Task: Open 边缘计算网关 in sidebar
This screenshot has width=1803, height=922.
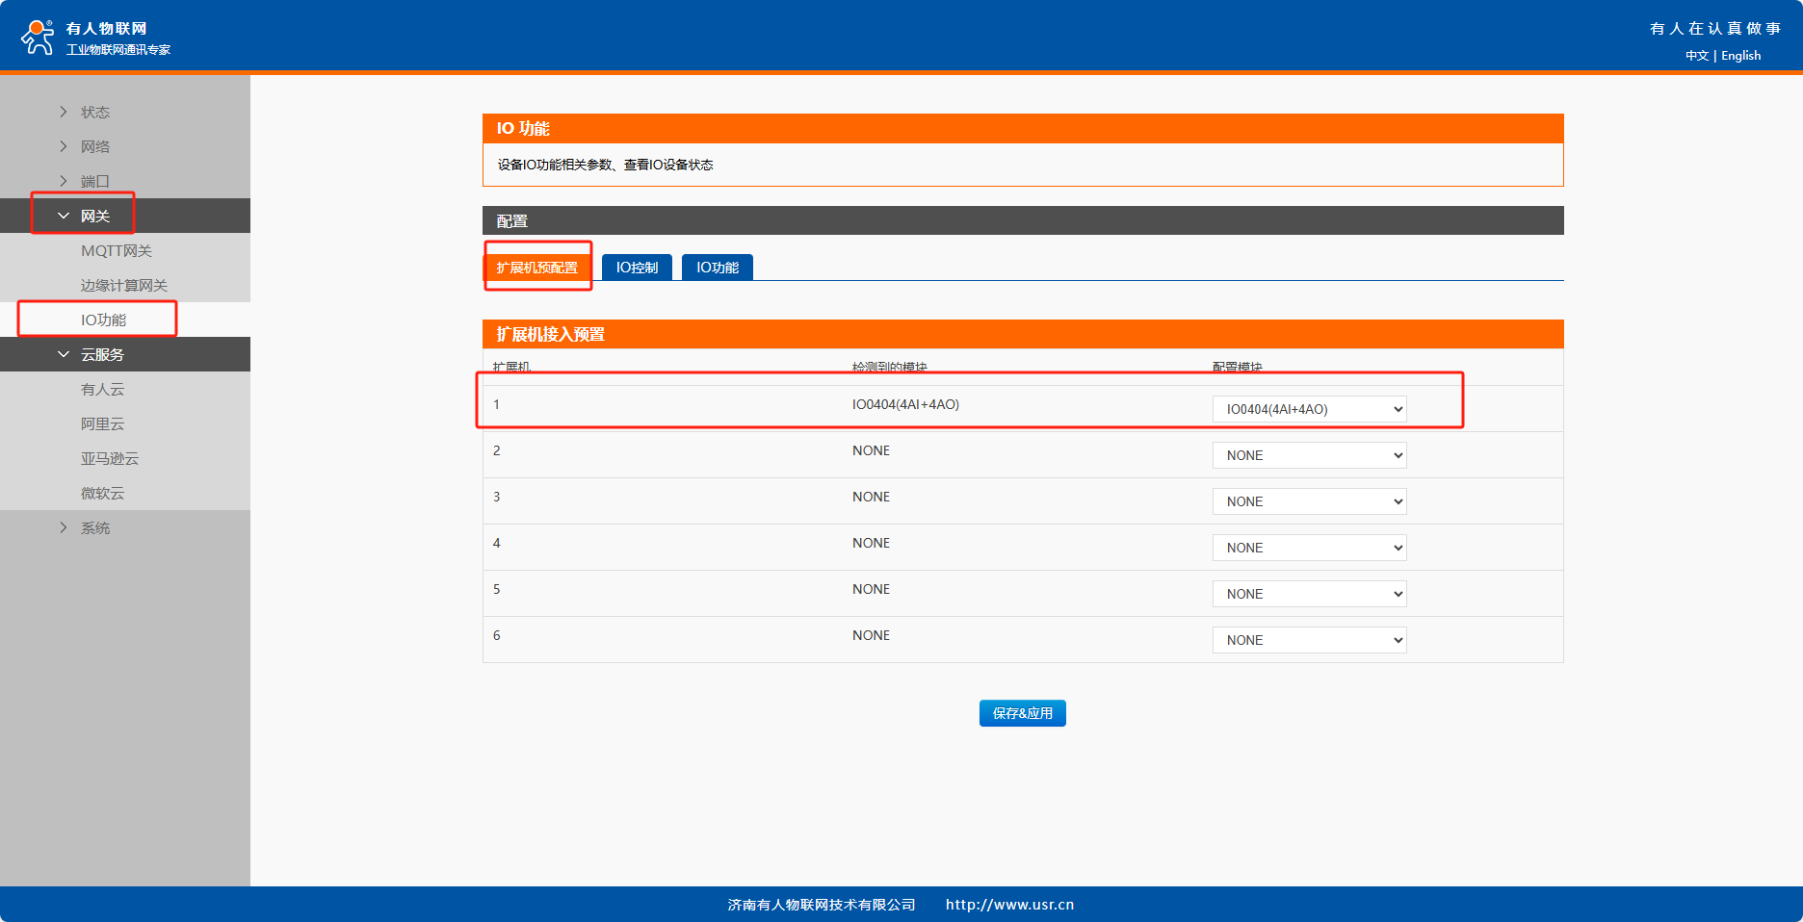Action: pyautogui.click(x=124, y=285)
